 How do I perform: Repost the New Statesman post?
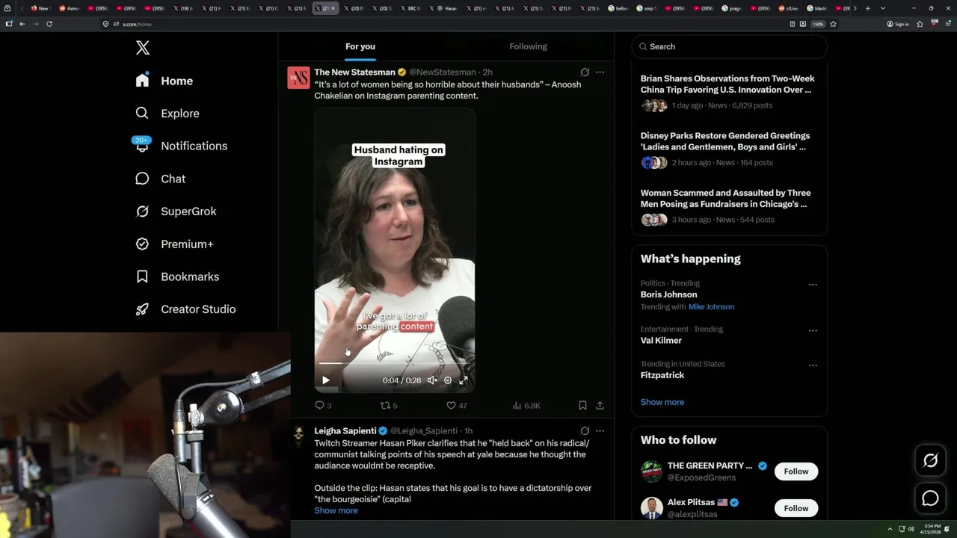pyautogui.click(x=389, y=406)
